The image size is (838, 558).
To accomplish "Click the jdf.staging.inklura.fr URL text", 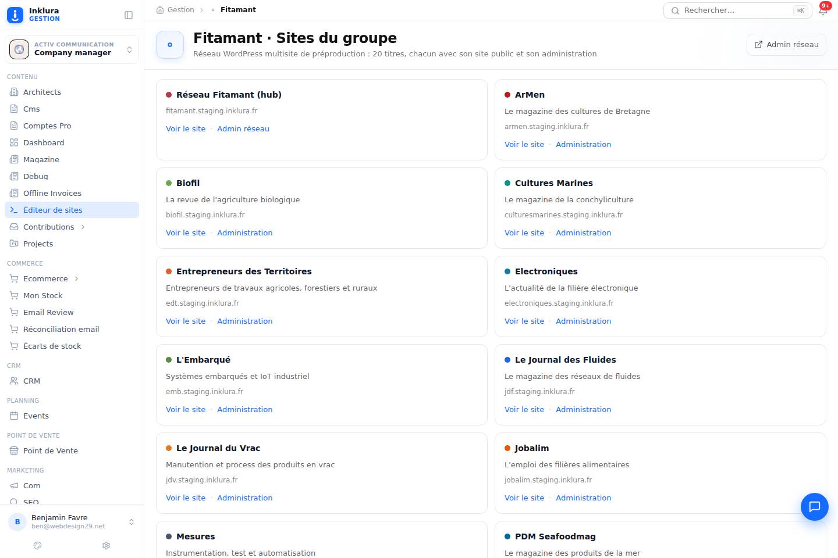I will tap(539, 392).
